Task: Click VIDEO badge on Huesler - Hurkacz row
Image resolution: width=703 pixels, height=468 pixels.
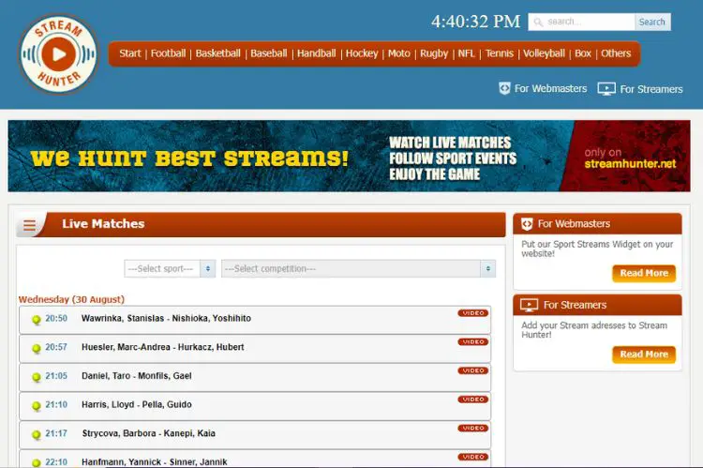Action: pyautogui.click(x=473, y=342)
